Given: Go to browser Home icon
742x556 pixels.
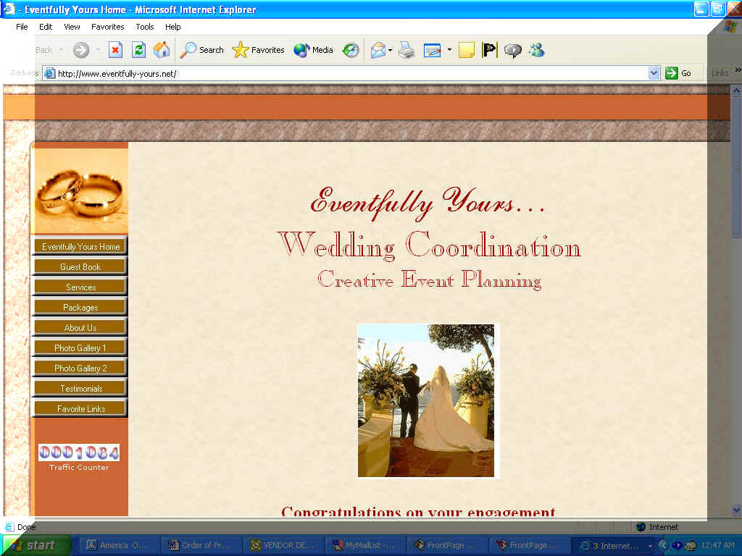Looking at the screenshot, I should coord(162,50).
